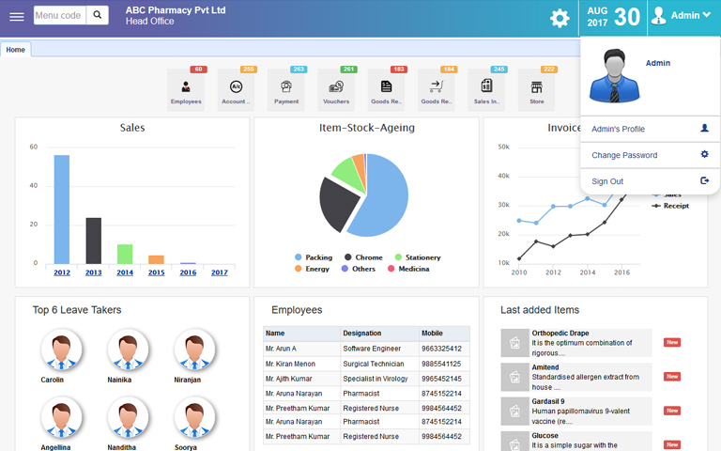
Task: Click the Designation column header
Action: [x=380, y=334]
